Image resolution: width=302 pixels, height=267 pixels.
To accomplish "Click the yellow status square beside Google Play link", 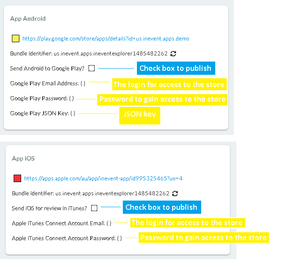I will pos(15,39).
